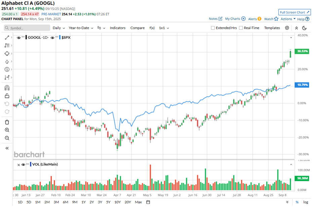The image size is (316, 209).
Task: Click the My Charts link
Action: [235, 19]
